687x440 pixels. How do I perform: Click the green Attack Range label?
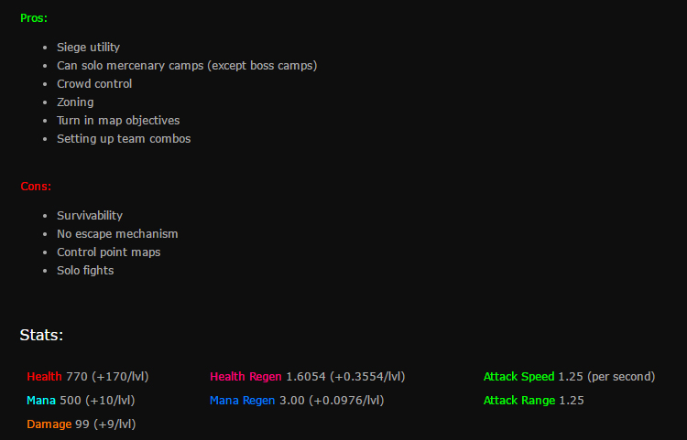[519, 400]
